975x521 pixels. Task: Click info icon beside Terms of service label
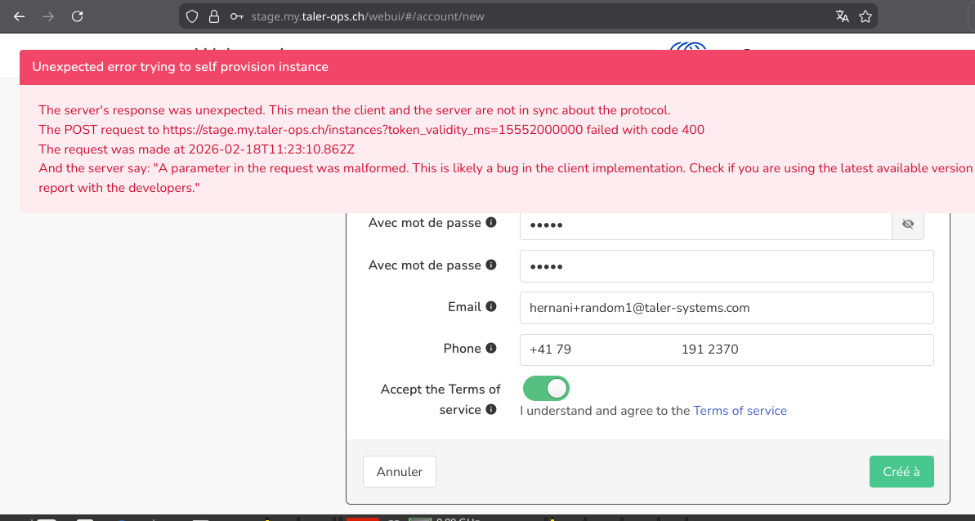(x=491, y=409)
